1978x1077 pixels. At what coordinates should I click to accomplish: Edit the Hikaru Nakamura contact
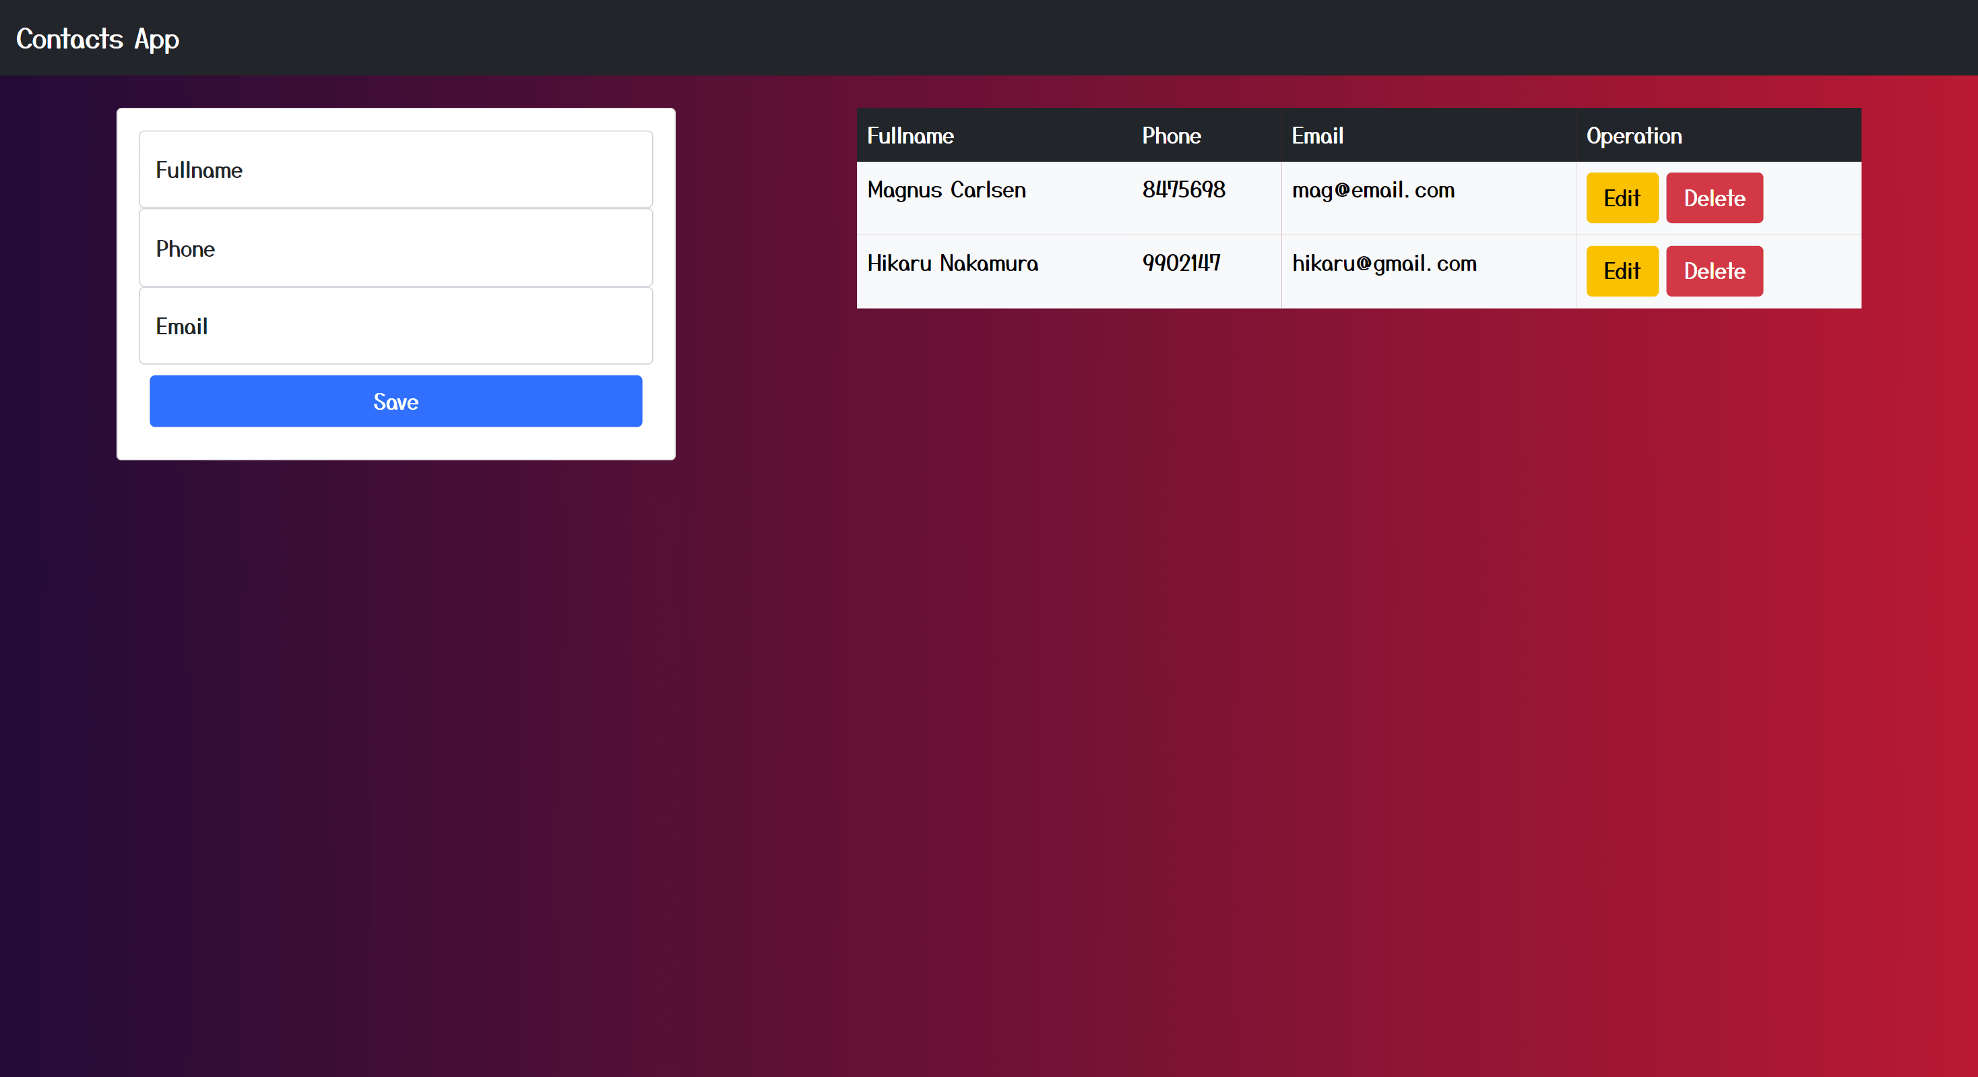pyautogui.click(x=1622, y=270)
